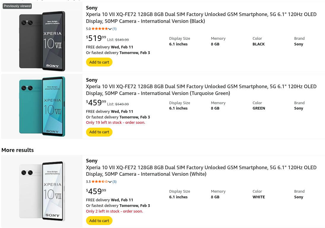The height and width of the screenshot is (228, 325).
Task: Open the White Xperia product image
Action: (42, 191)
